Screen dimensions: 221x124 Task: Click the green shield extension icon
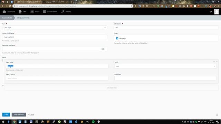click(158, 6)
